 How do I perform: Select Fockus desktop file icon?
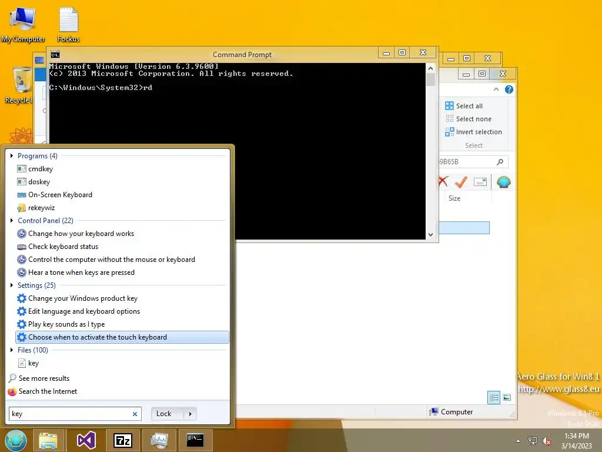point(68,25)
